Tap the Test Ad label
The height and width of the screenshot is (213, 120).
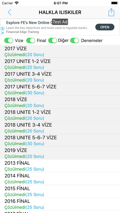click(60, 22)
